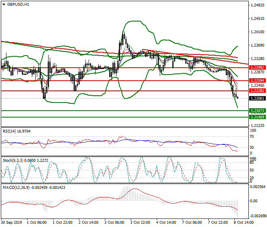
Task: Click the 0.002564 value on MACD scale
Action: coord(258,187)
